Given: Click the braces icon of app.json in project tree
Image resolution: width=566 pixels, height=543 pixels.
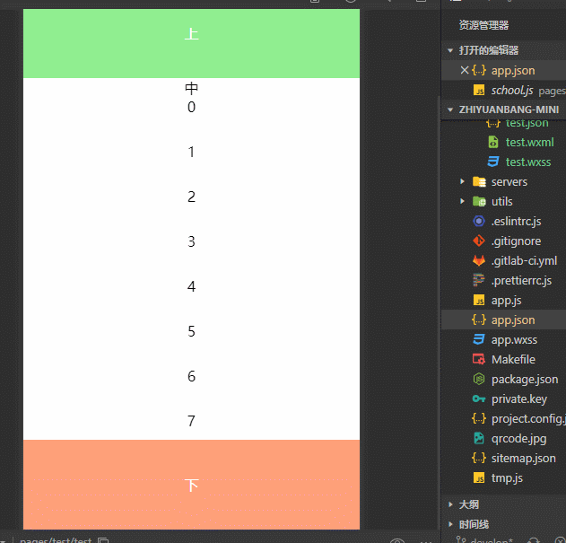Looking at the screenshot, I should coord(479,320).
